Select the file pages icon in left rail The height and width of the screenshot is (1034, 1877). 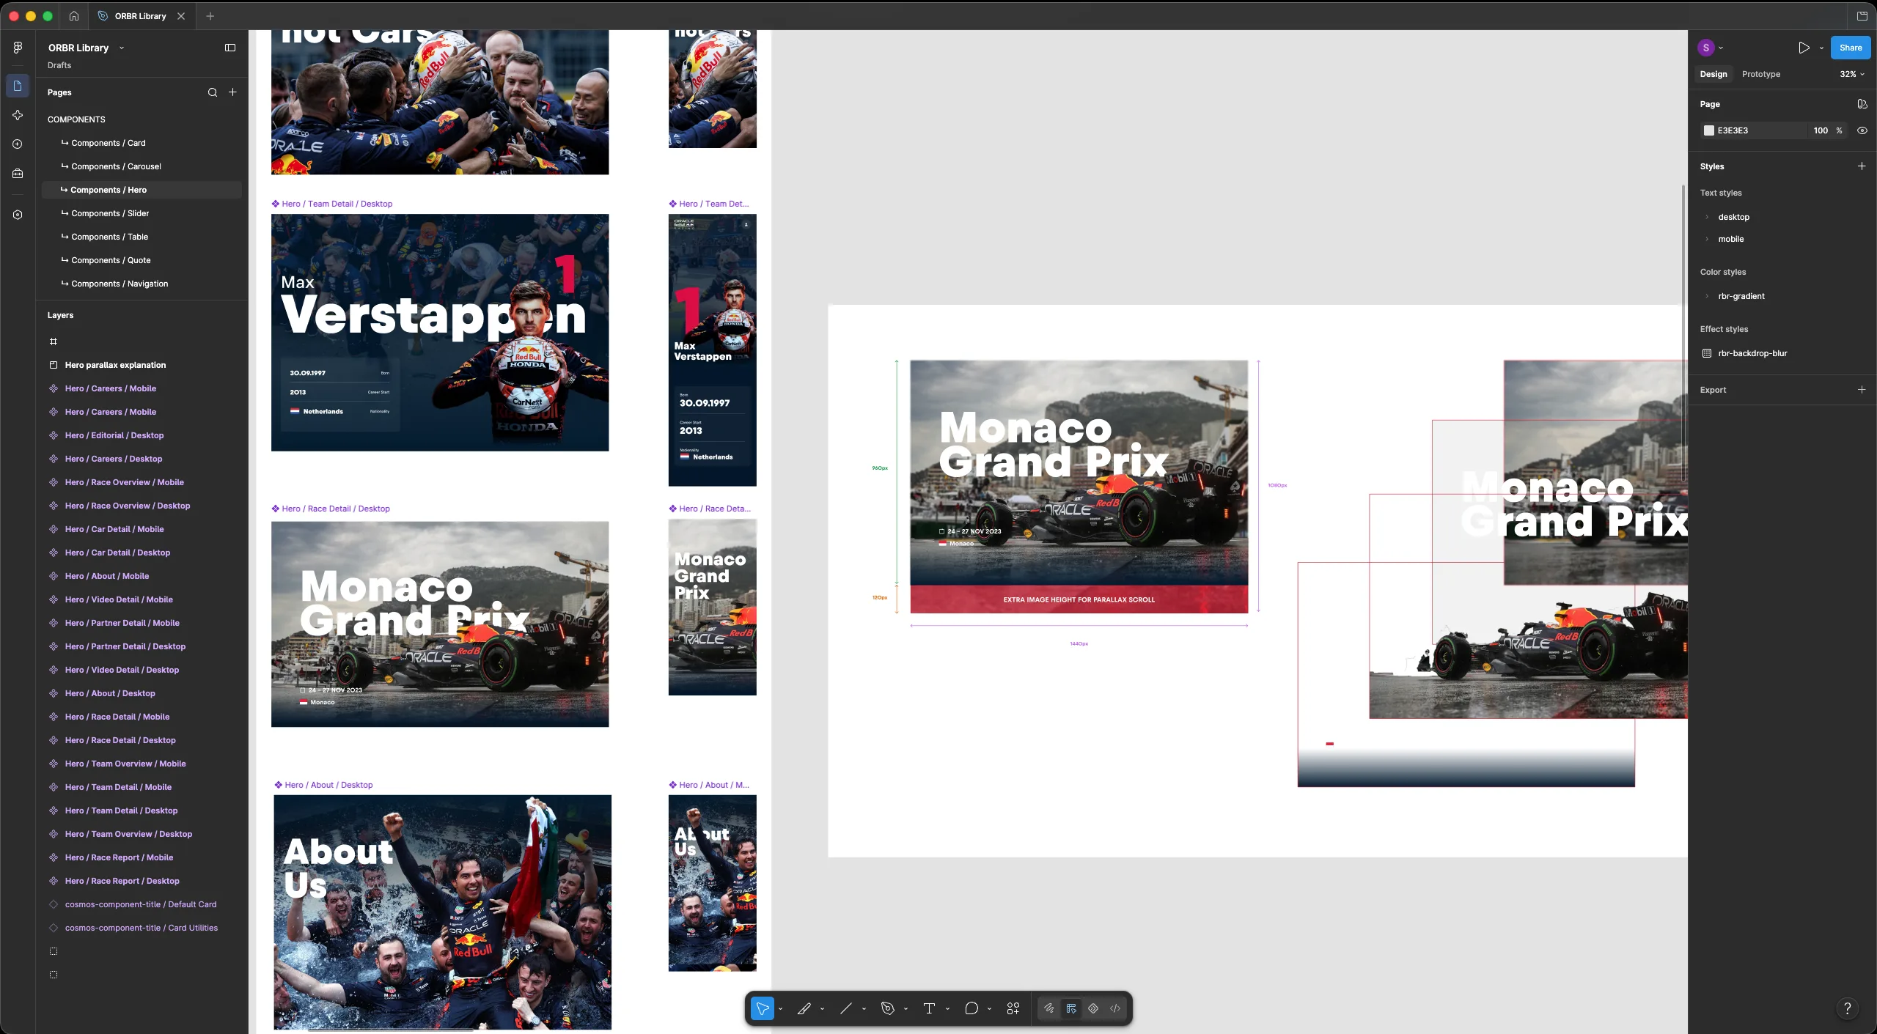coord(18,86)
